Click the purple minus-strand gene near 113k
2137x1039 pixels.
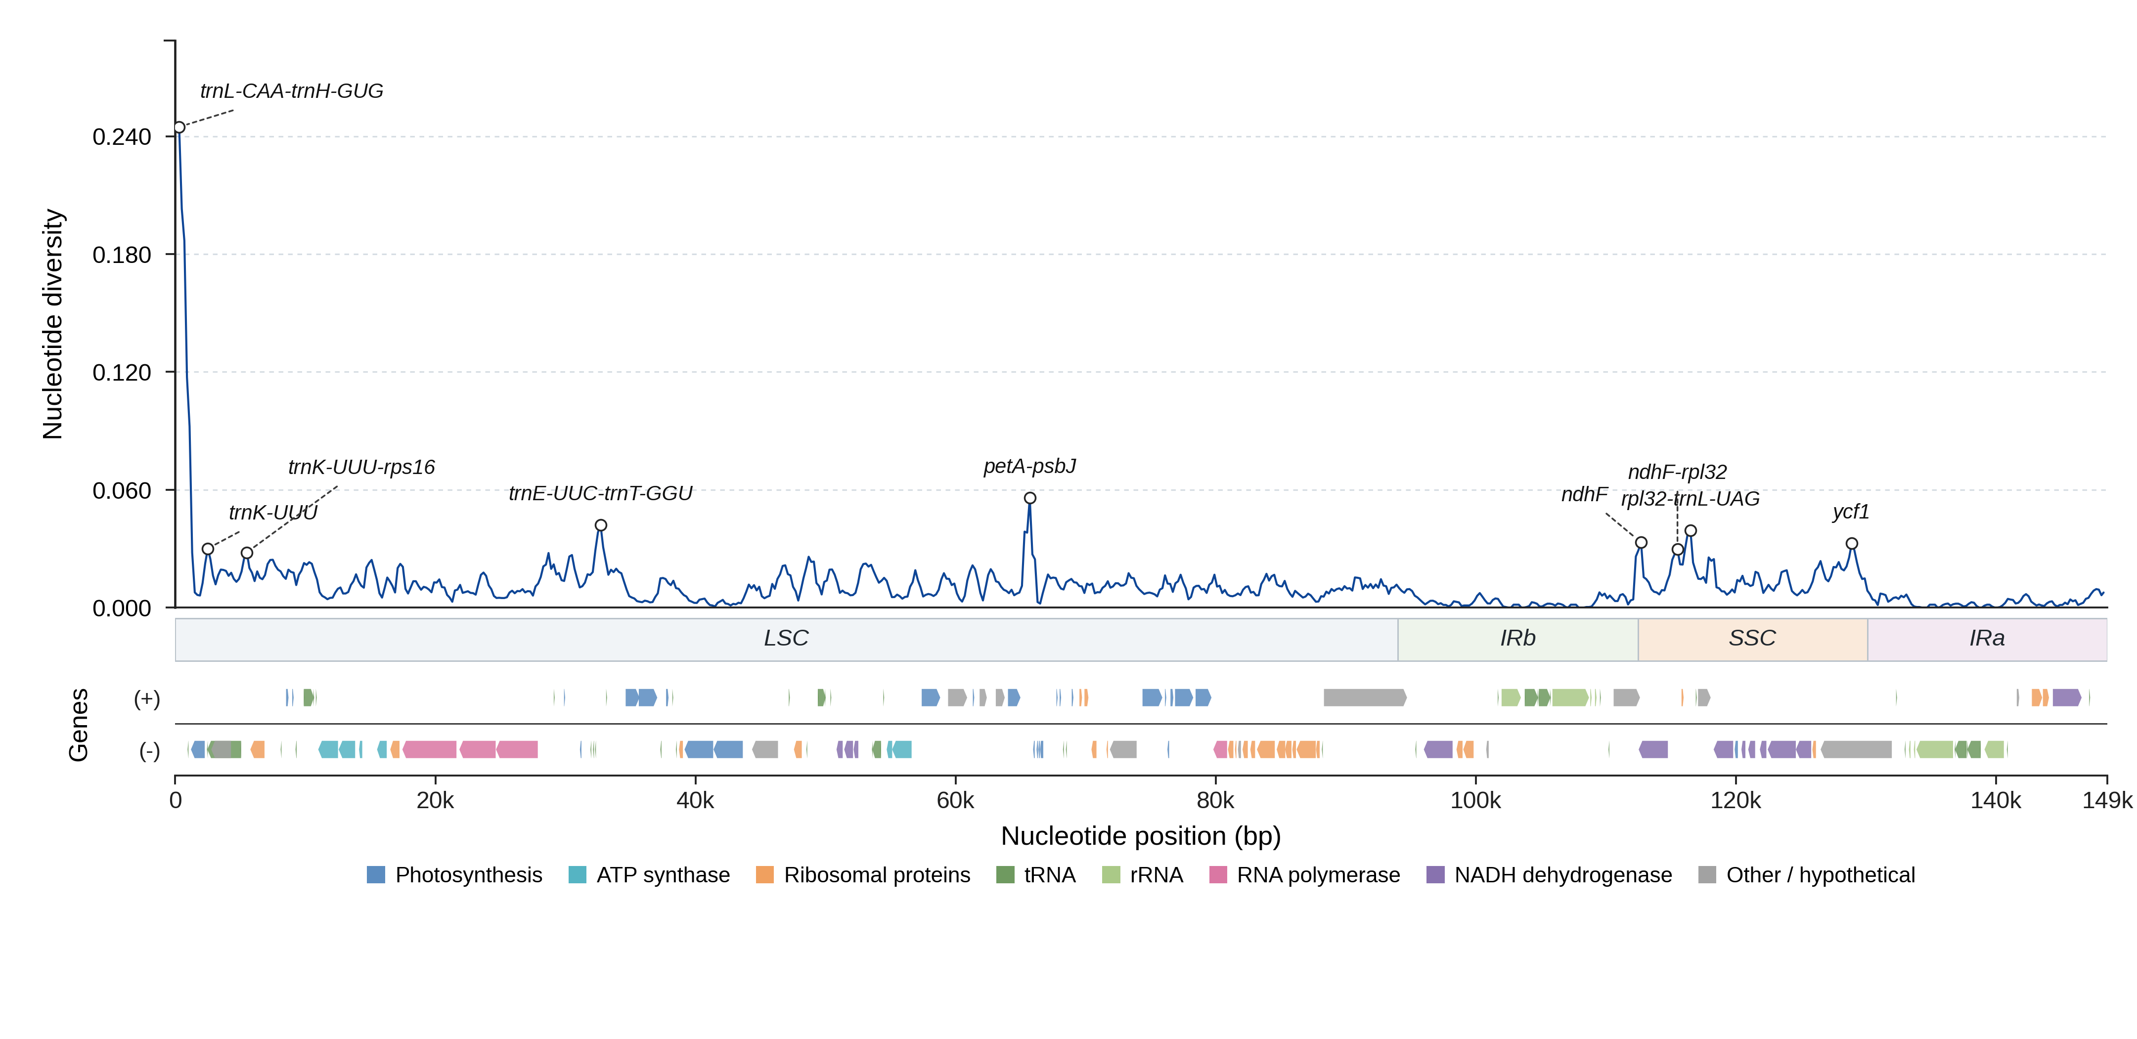(x=1653, y=750)
